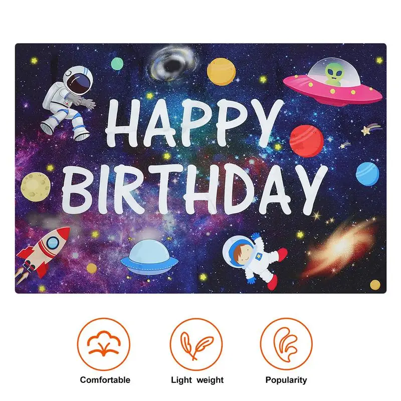Click the blue striped planet
The height and width of the screenshot is (401, 401).
367,174
